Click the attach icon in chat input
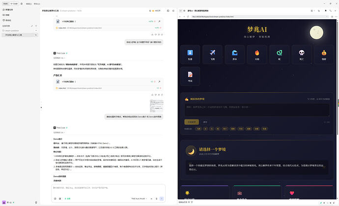339x206 pixels. coord(55,199)
